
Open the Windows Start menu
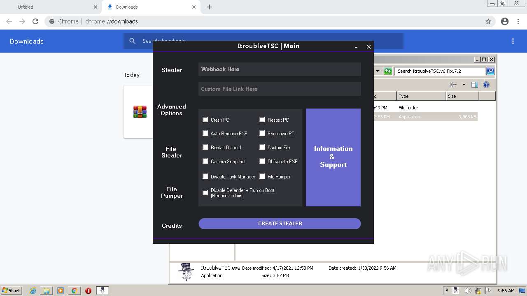point(11,291)
